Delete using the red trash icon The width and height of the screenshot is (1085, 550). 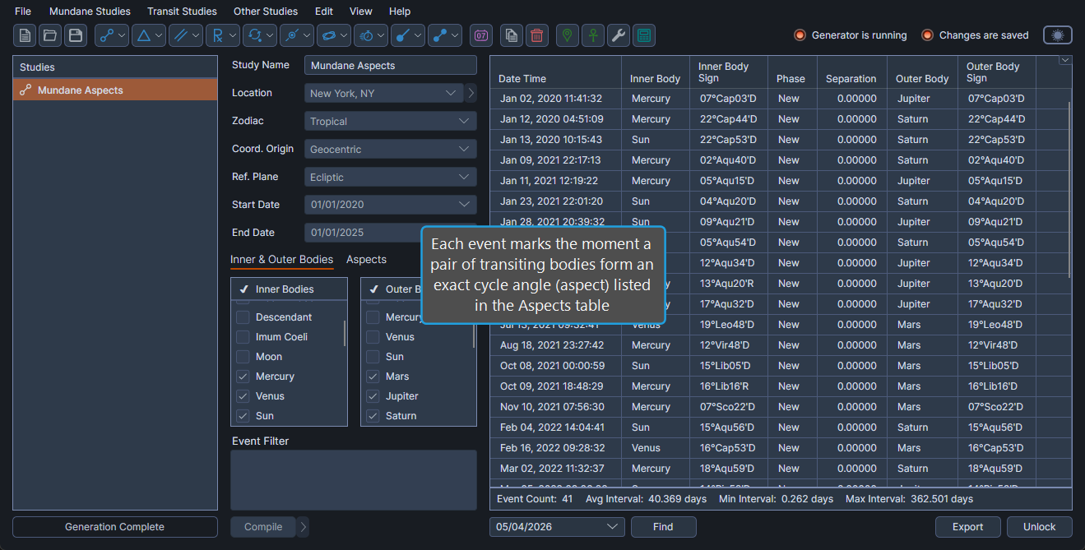537,35
